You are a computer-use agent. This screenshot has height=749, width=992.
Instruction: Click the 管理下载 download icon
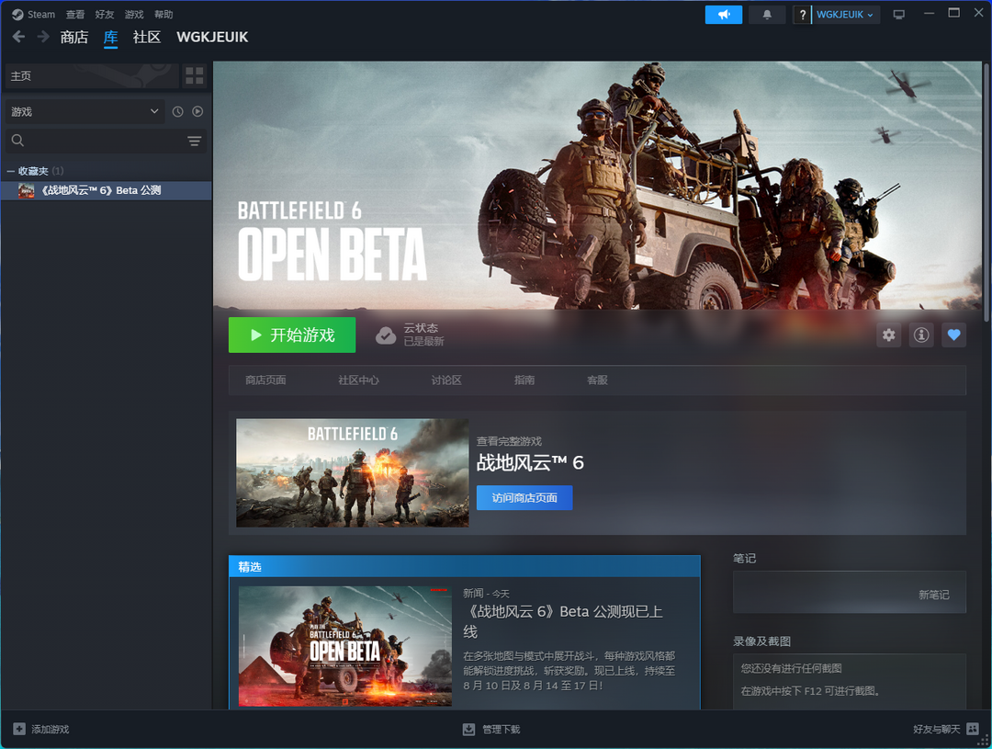(x=468, y=730)
